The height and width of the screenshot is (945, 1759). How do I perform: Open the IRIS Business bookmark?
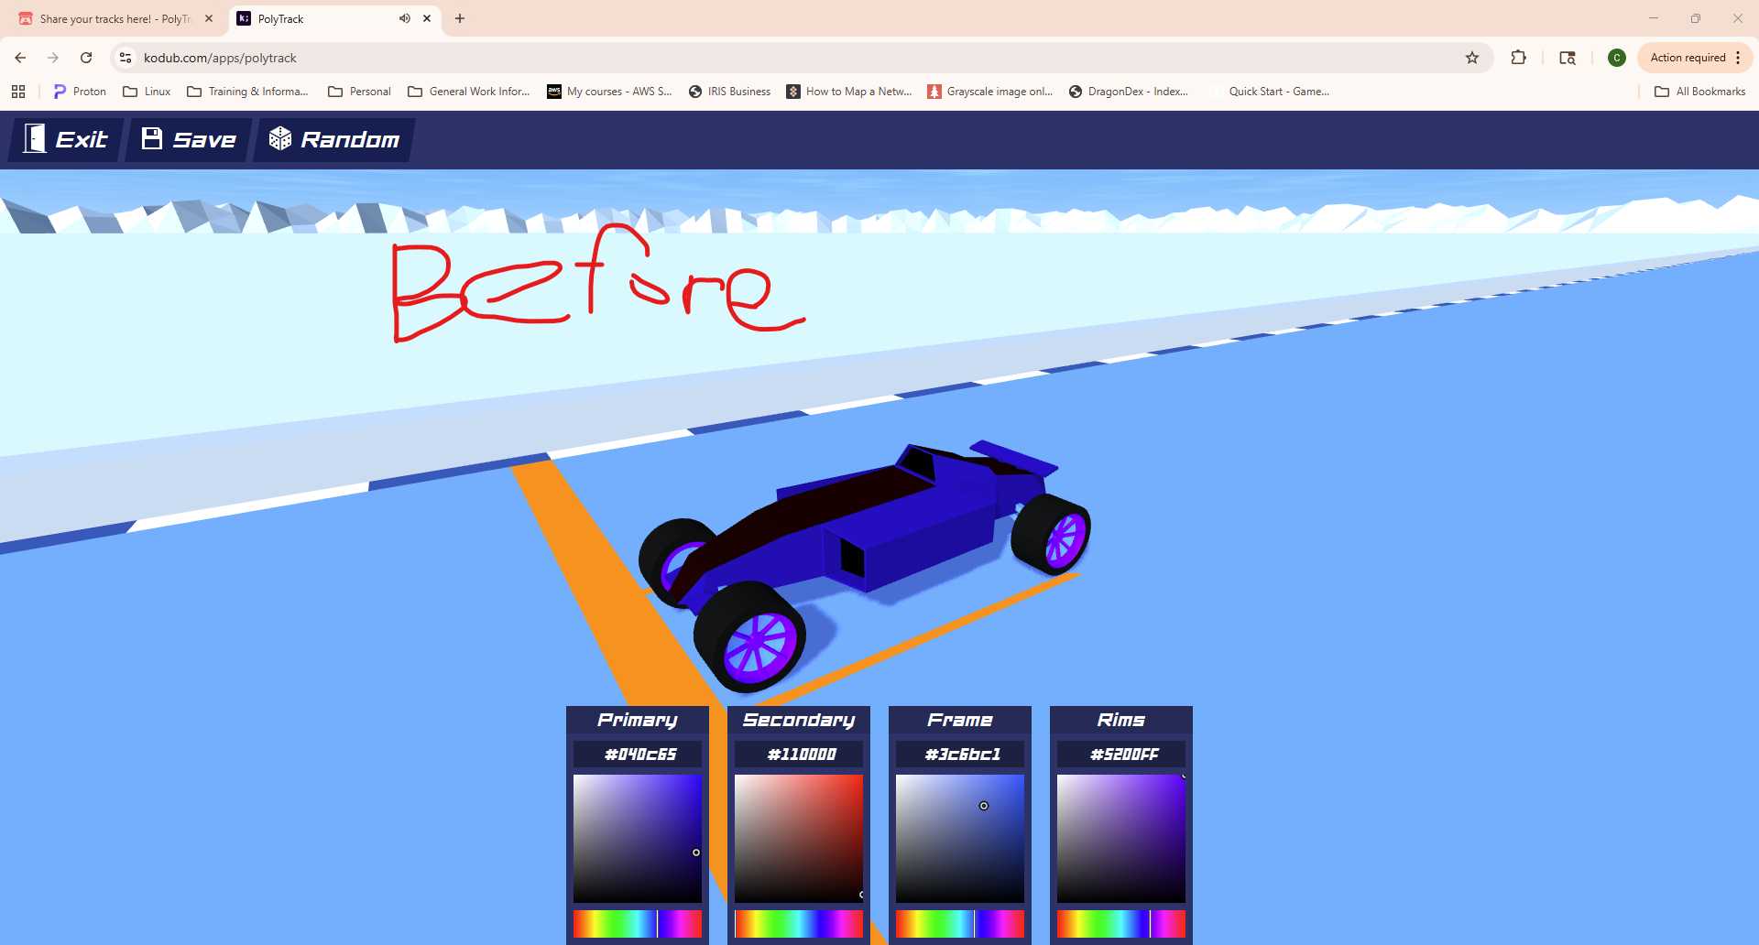(729, 92)
